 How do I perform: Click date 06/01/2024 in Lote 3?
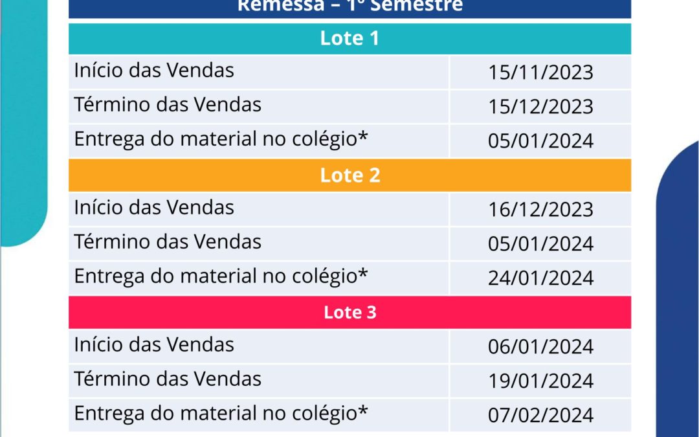[x=540, y=346]
